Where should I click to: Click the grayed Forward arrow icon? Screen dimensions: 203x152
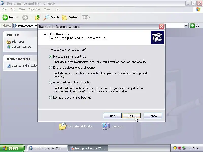pos(25,17)
